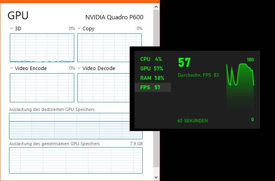Open the 3D engine dropdown chevron
275x181 pixels.
11,28
